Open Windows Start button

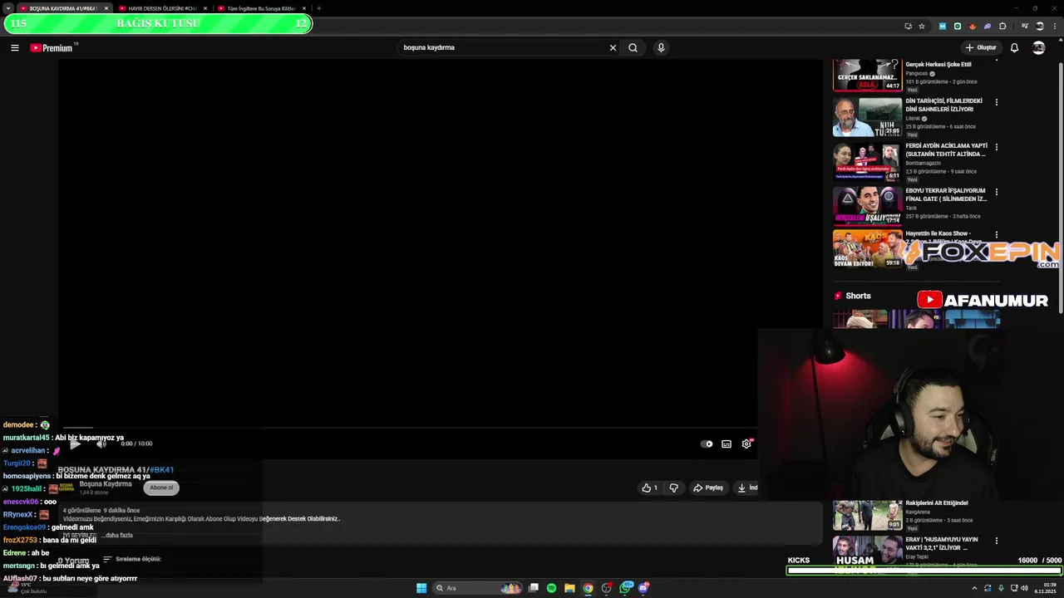(x=421, y=588)
